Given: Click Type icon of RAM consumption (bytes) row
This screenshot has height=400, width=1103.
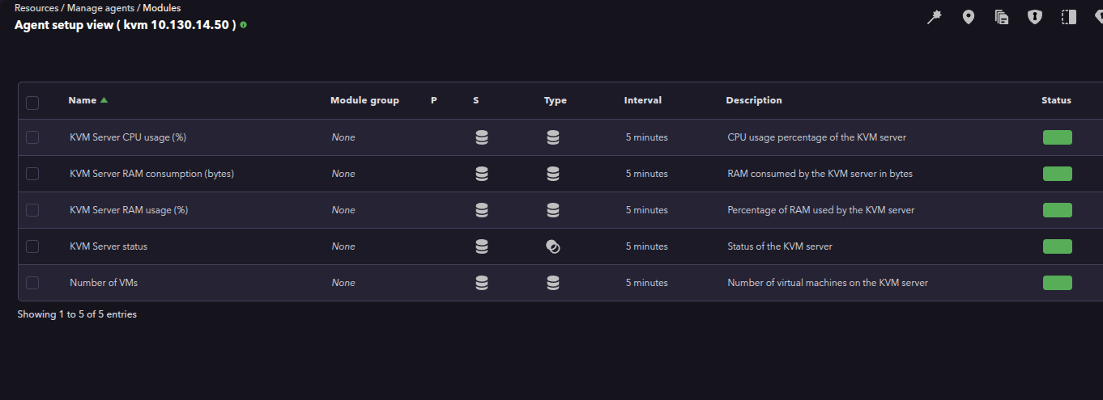Looking at the screenshot, I should coord(553,174).
